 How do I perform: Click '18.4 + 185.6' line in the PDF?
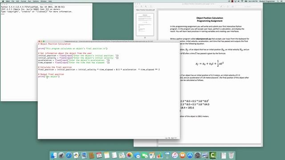point(187,108)
